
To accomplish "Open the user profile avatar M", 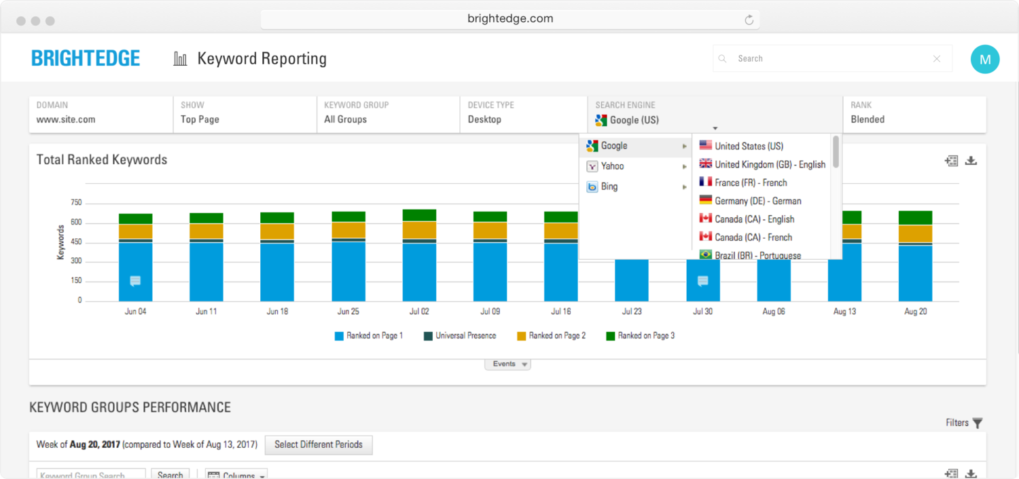I will tap(985, 59).
